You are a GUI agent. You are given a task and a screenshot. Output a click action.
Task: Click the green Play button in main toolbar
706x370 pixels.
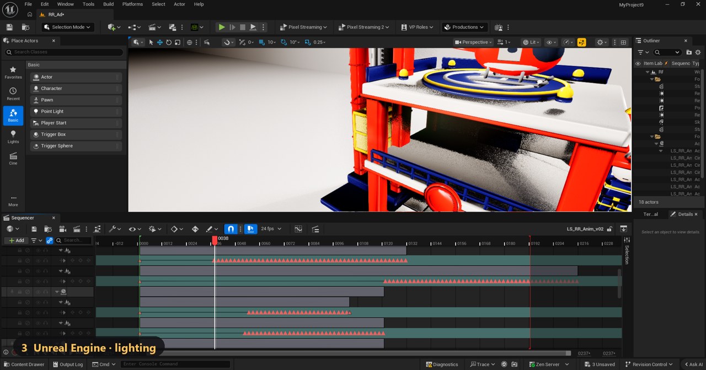point(221,27)
